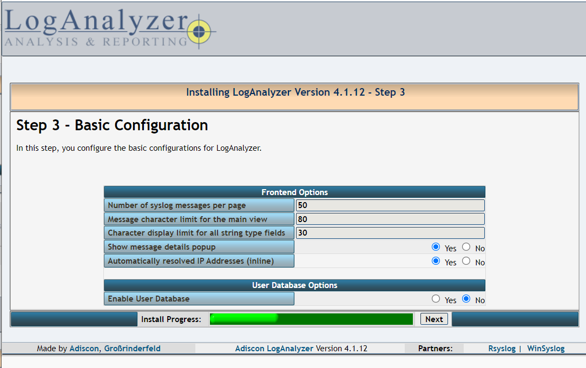Focus the character display limit field

pyautogui.click(x=390, y=233)
